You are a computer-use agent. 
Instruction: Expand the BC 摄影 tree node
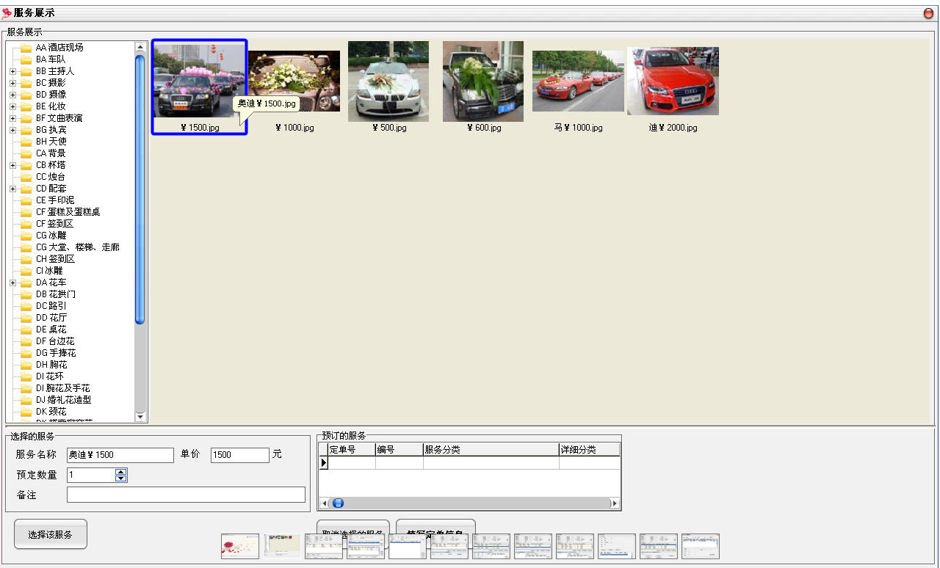12,83
